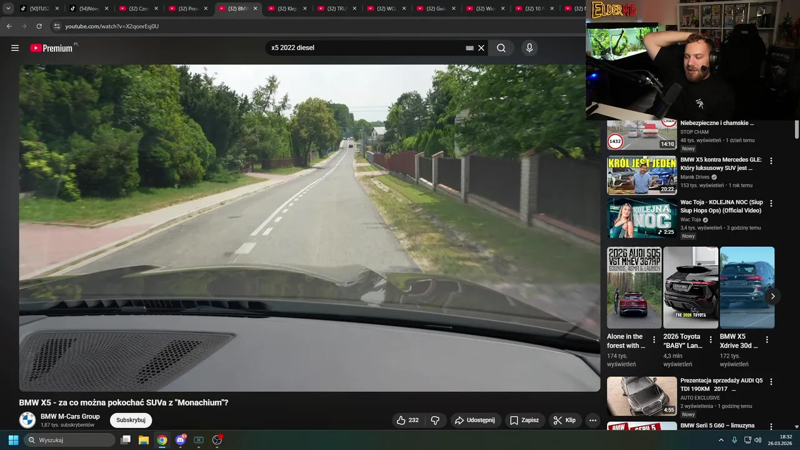
Task: Switch to the (50)TUS TikTok tab
Action: coord(39,9)
